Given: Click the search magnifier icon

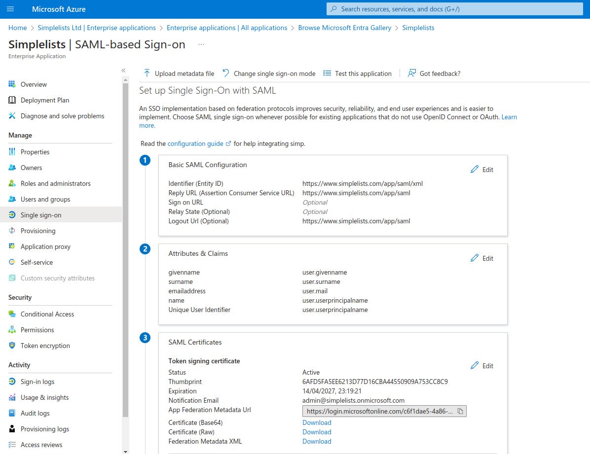Looking at the screenshot, I should 333,9.
